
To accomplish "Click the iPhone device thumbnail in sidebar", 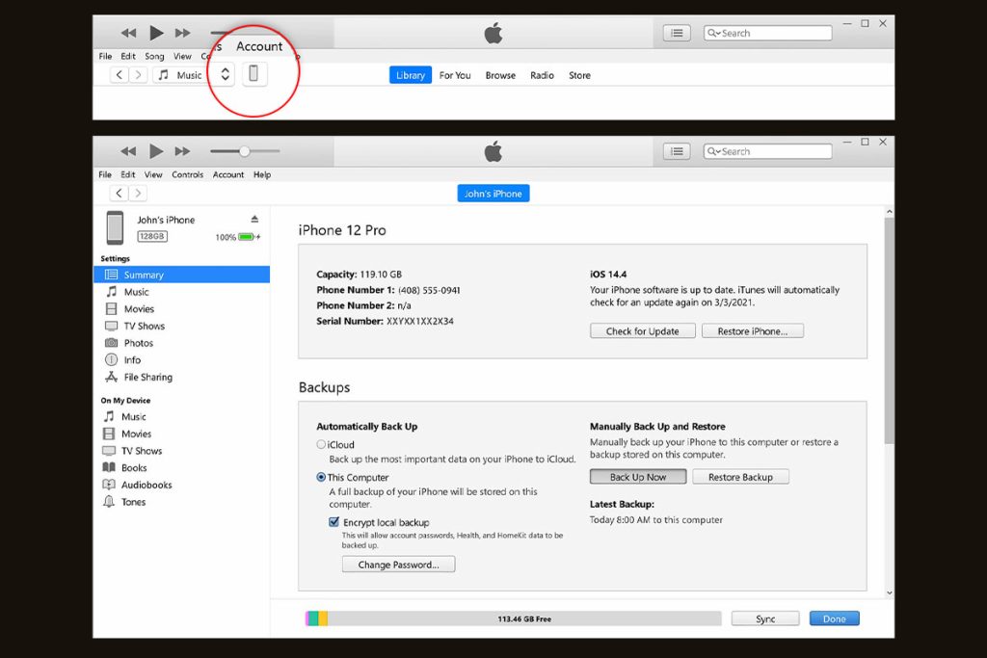I will [115, 227].
